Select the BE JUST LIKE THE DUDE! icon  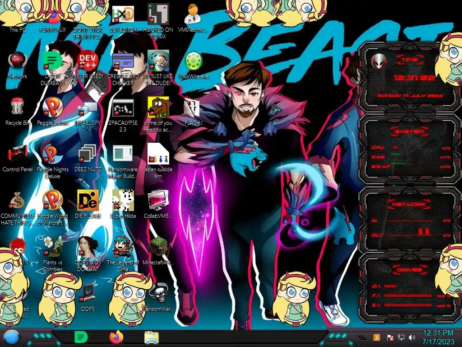tap(158, 68)
